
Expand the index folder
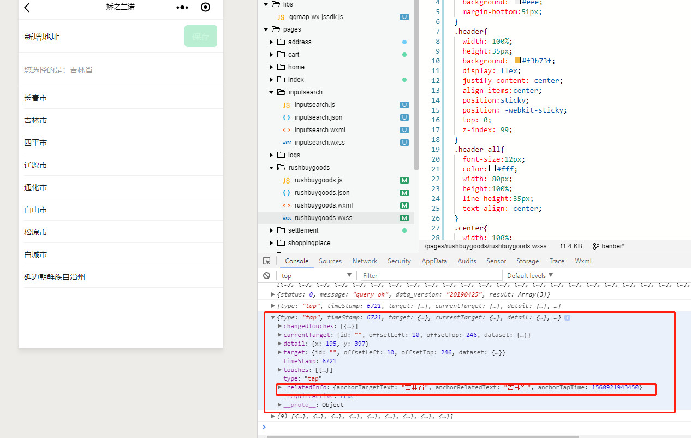coord(271,80)
